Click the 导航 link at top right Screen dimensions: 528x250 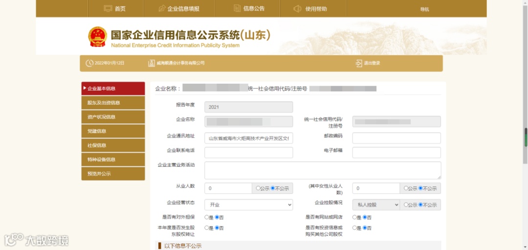tap(424, 9)
